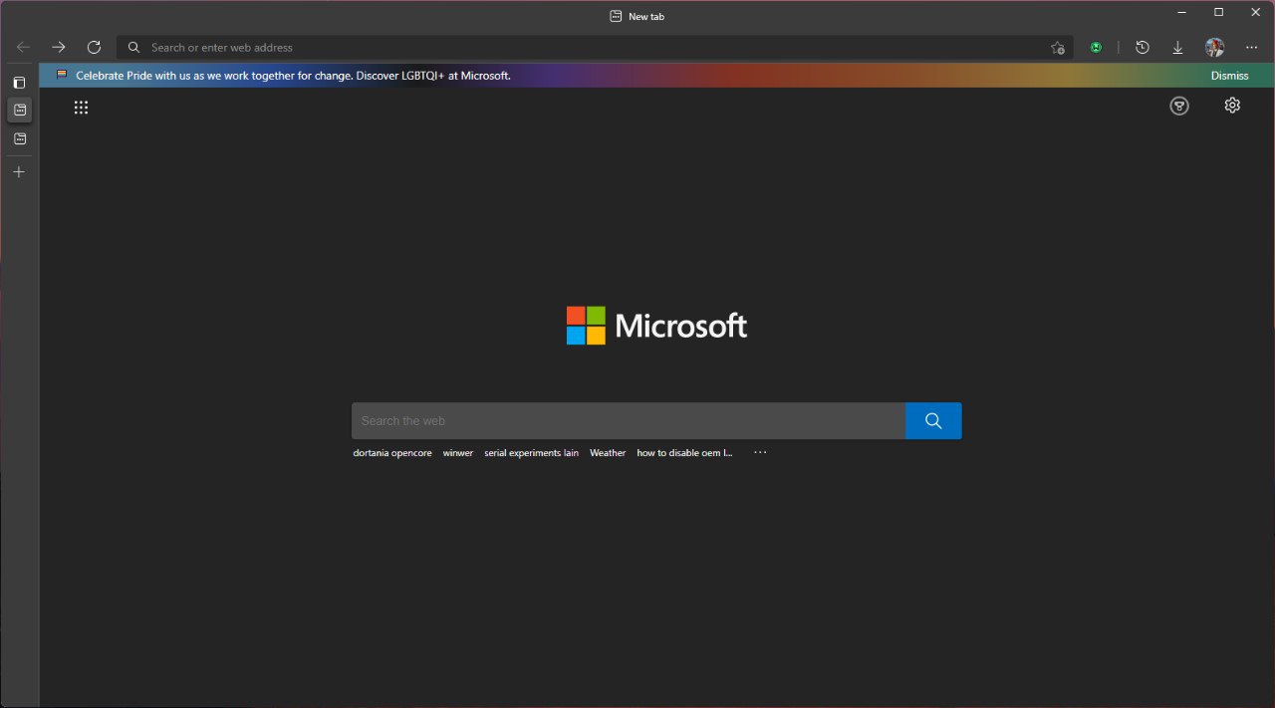Select the second vertical tab
Image resolution: width=1275 pixels, height=708 pixels.
click(x=19, y=139)
